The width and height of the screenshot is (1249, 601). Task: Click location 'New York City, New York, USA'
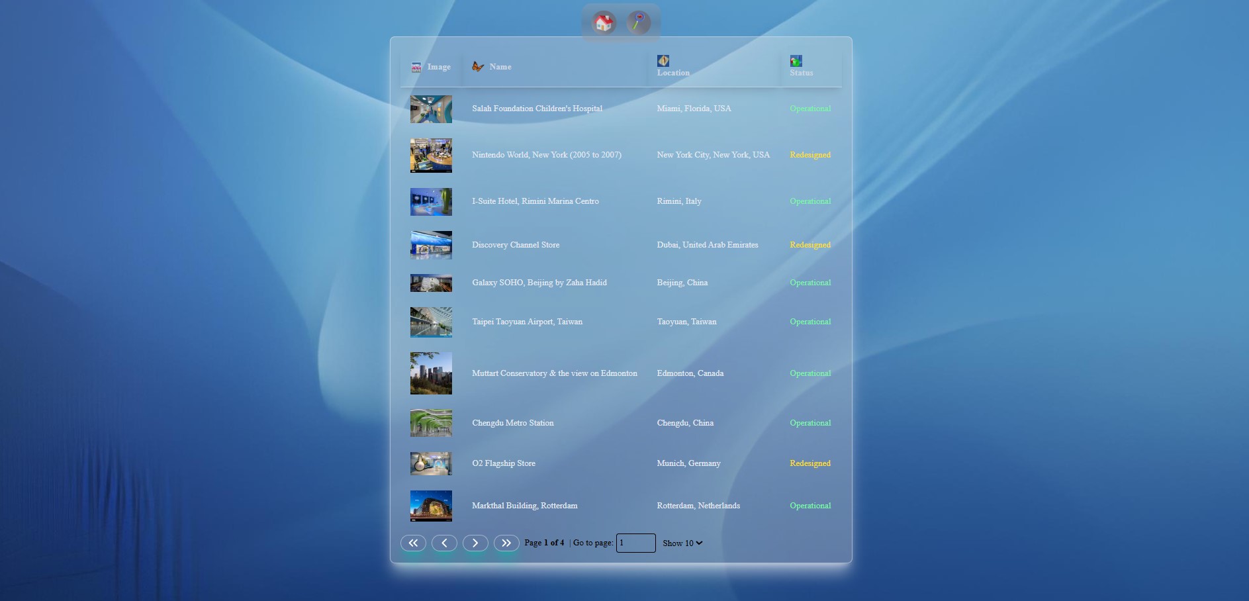713,155
